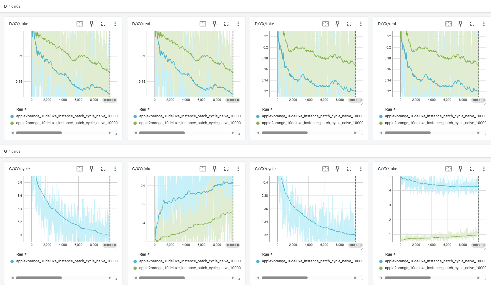The width and height of the screenshot is (491, 285).
Task: Pin the D/XY/real card
Action: point(215,24)
